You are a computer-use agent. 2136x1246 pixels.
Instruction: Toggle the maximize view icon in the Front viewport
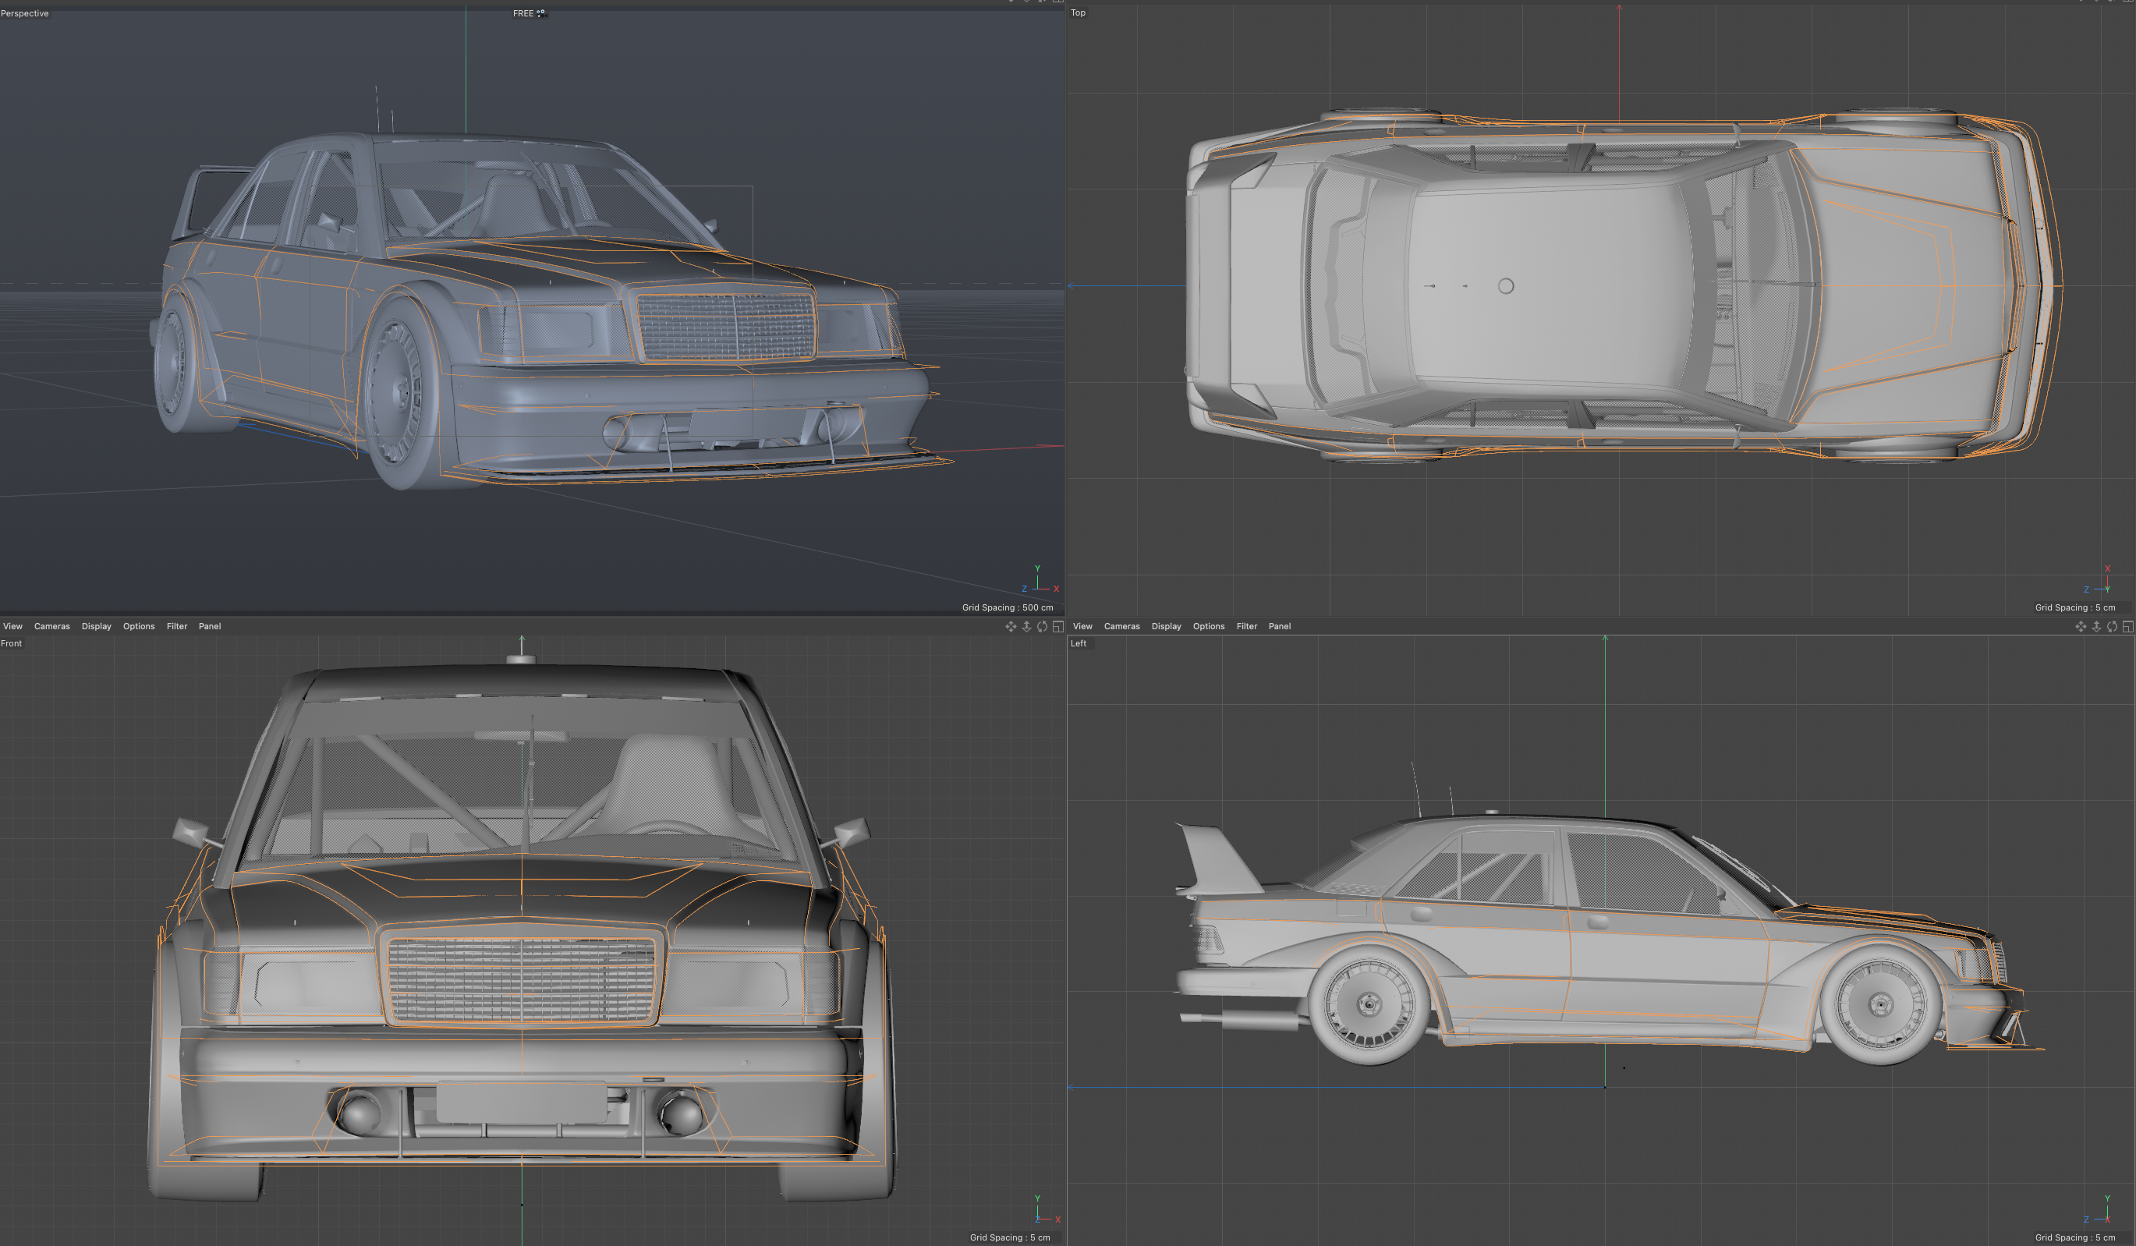[x=1057, y=626]
